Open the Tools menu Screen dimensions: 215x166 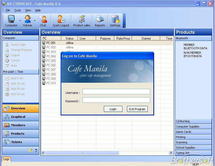(17, 10)
